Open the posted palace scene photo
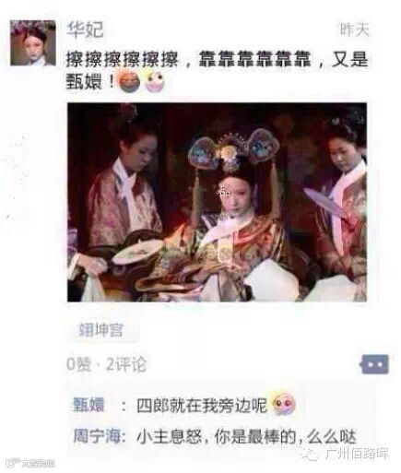This screenshot has height=473, width=401. click(217, 202)
